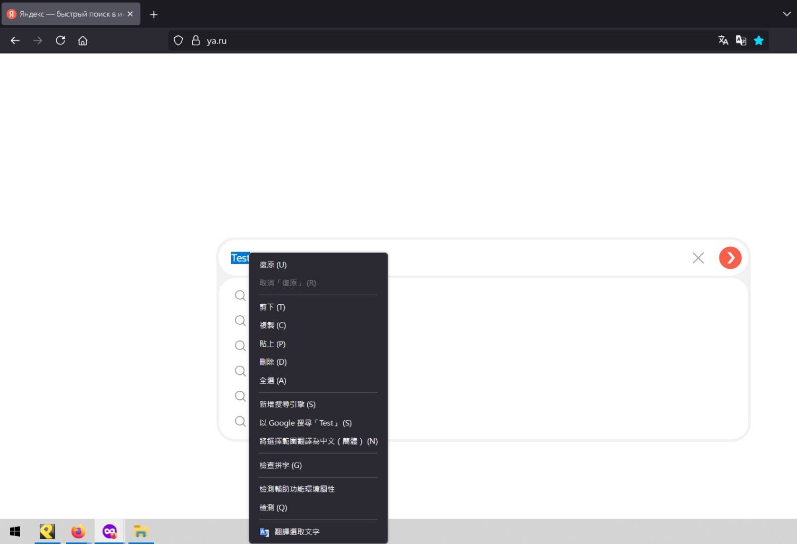Choose 刪除 (D) in context menu

click(318, 362)
